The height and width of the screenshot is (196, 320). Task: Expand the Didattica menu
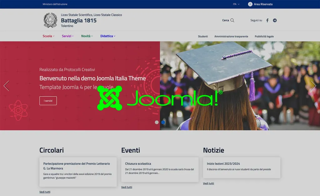[x=108, y=36]
